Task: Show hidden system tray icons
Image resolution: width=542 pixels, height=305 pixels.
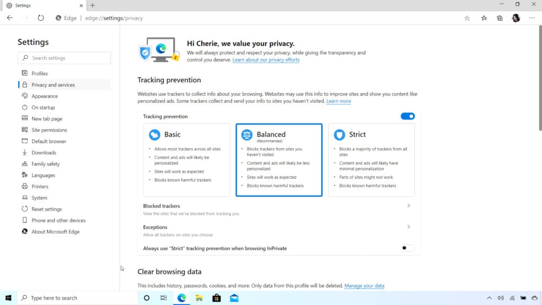Action: pyautogui.click(x=489, y=298)
